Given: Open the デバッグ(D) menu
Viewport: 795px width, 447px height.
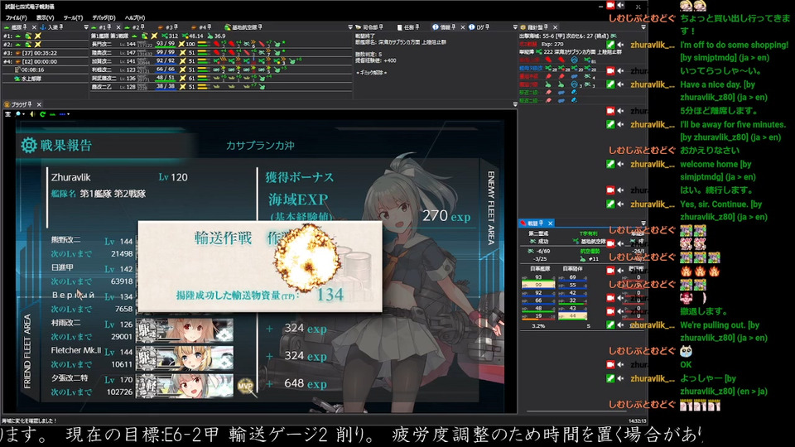Looking at the screenshot, I should click(104, 17).
